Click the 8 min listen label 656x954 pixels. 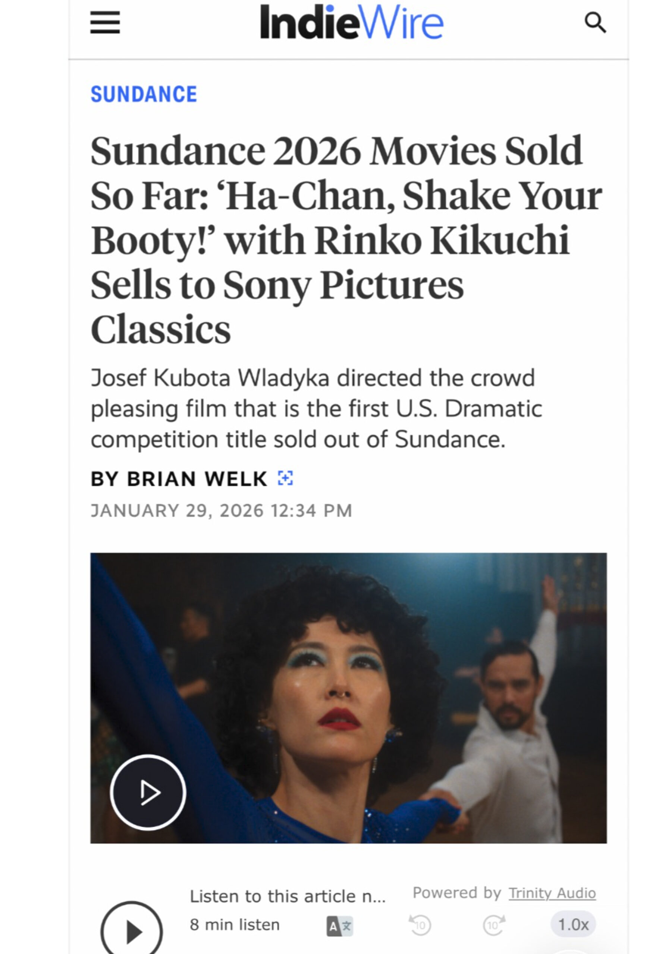[234, 925]
